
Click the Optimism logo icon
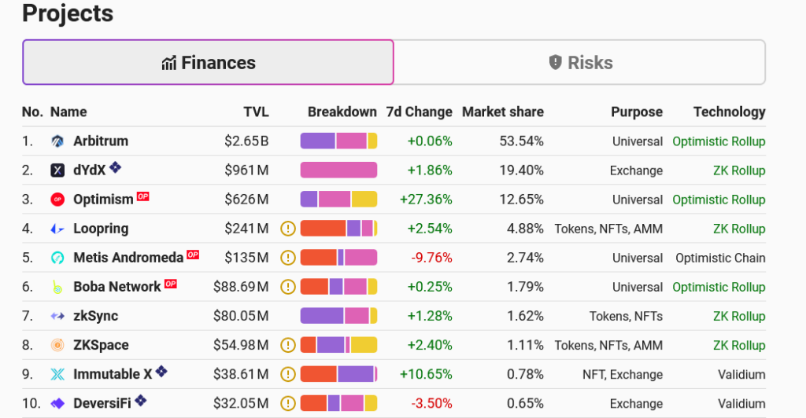pyautogui.click(x=57, y=200)
